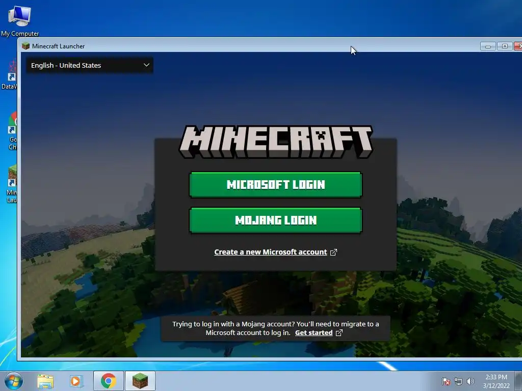The width and height of the screenshot is (522, 391).
Task: Select the My Computer desktop icon
Action: coord(20,20)
